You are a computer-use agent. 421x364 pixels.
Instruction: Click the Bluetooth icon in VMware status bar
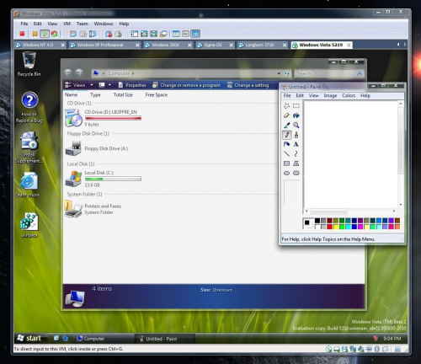pos(377,349)
